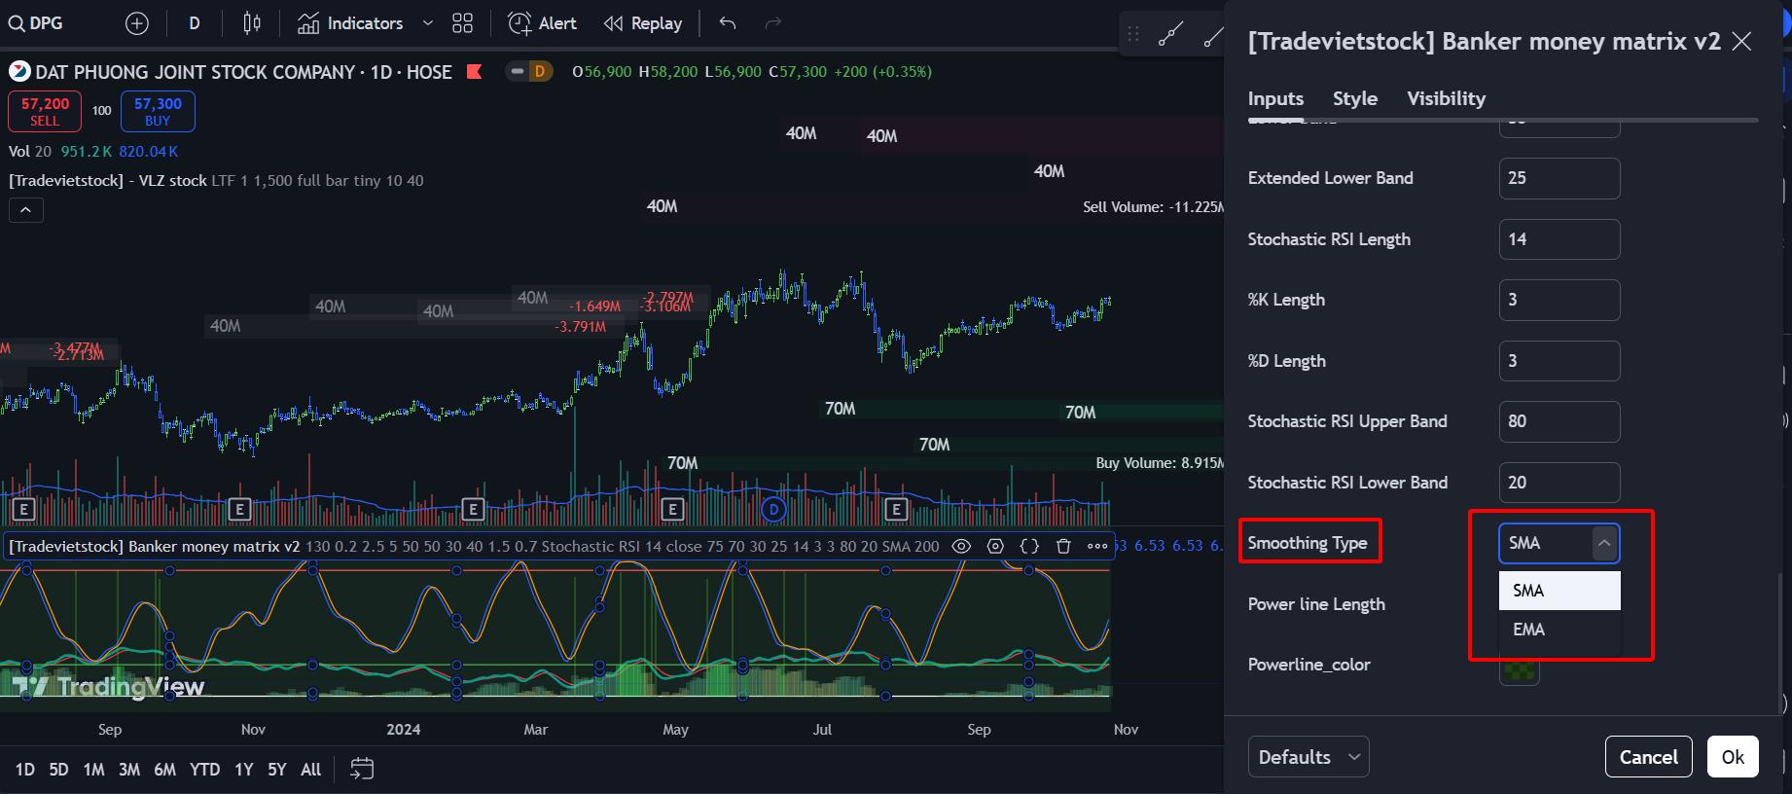
Task: Click the blue D dividend marker
Action: pyautogui.click(x=774, y=509)
